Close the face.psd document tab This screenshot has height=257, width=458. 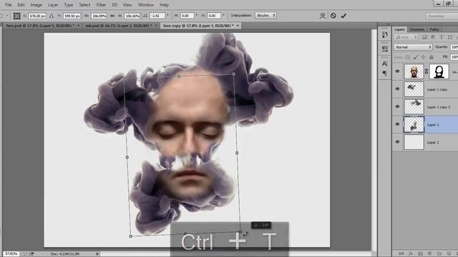(x=78, y=26)
